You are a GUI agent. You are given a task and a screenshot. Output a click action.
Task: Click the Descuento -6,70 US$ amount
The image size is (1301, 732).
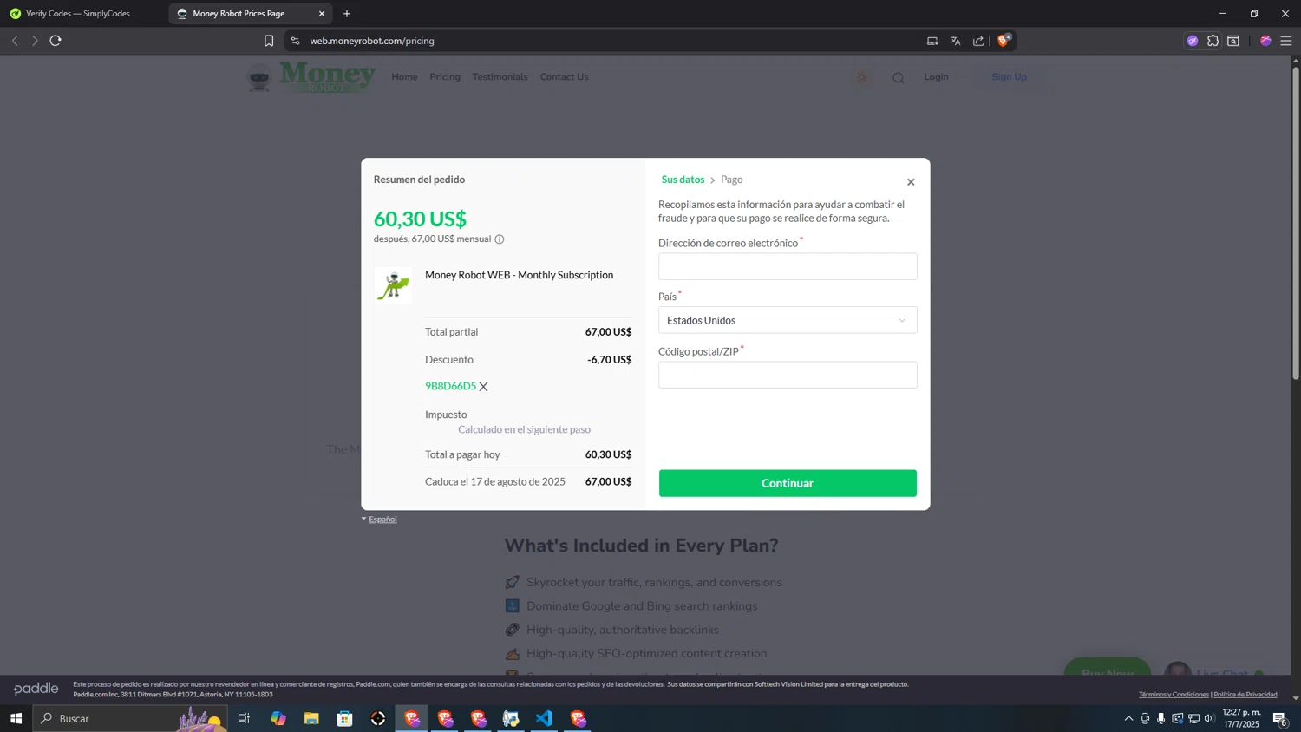click(x=609, y=360)
